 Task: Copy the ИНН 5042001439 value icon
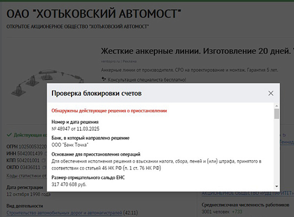click(45, 153)
